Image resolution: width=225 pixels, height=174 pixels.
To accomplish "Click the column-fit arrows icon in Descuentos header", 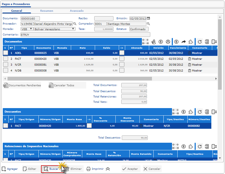I will point(175,112).
